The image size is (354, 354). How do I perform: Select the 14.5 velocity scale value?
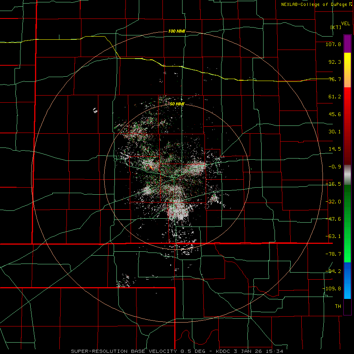click(335, 149)
